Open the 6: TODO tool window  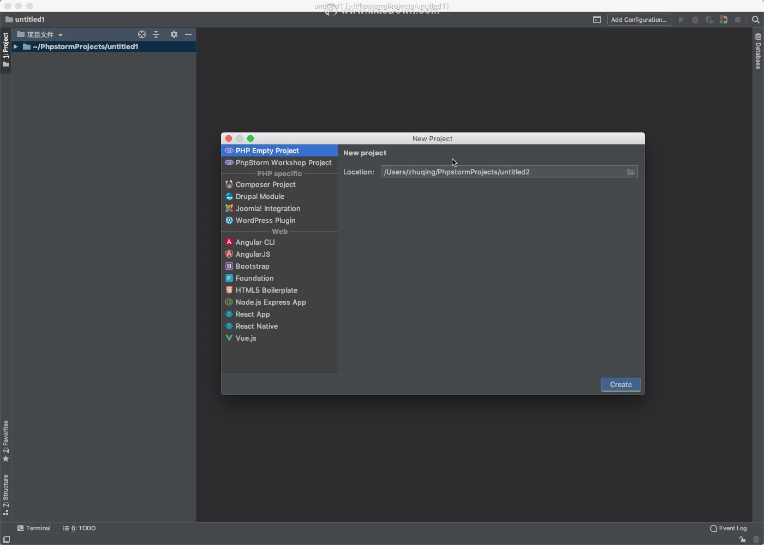click(x=80, y=528)
